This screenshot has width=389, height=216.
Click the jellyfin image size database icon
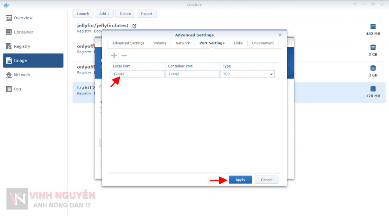click(x=373, y=27)
